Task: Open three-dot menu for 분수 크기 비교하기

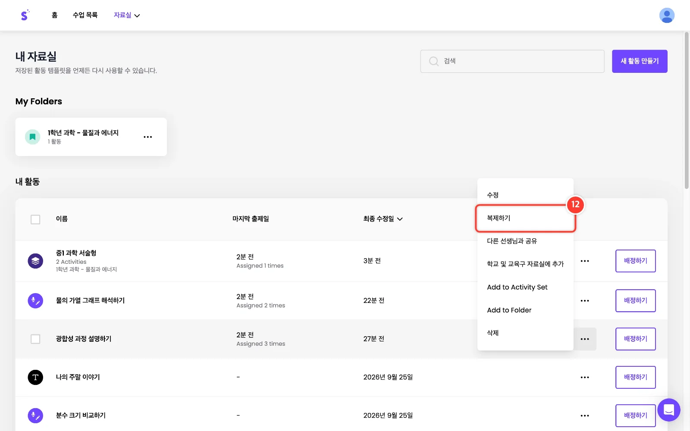Action: 585,415
